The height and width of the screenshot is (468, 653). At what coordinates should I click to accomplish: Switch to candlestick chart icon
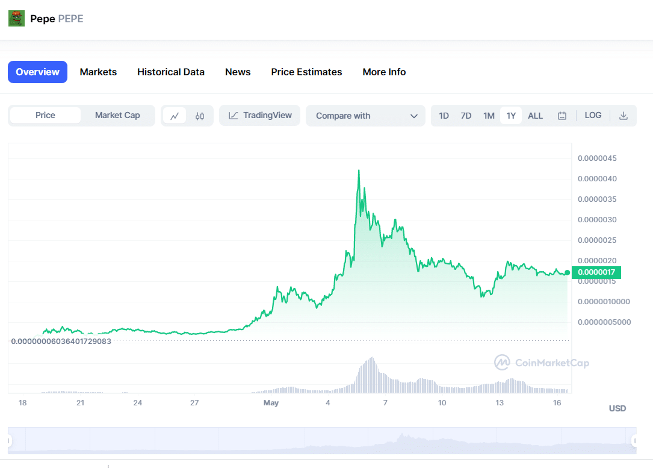tap(200, 116)
